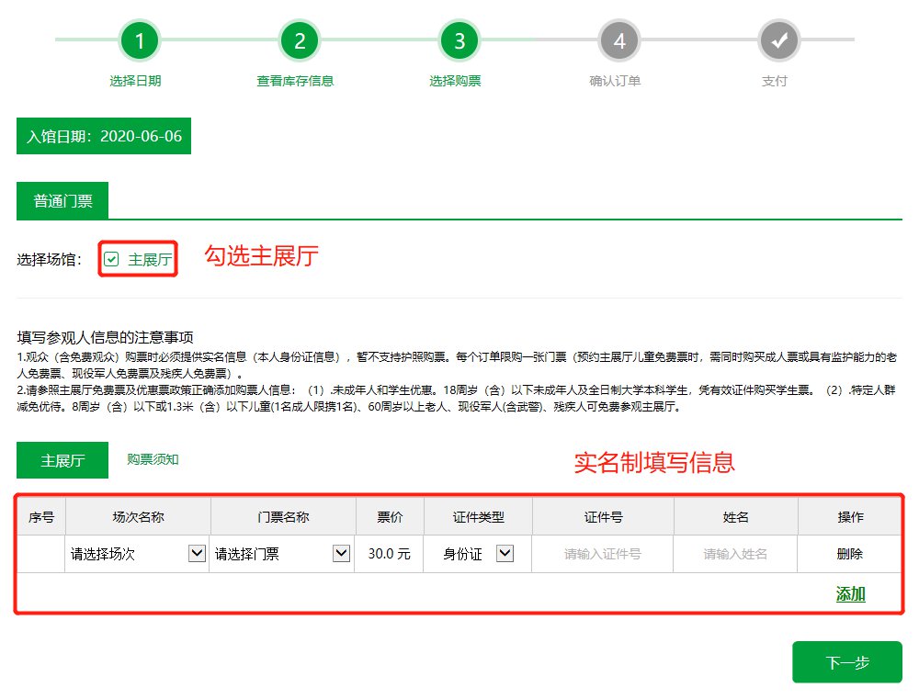Expand the 请选择门票 ticket dropdown

[x=281, y=554]
